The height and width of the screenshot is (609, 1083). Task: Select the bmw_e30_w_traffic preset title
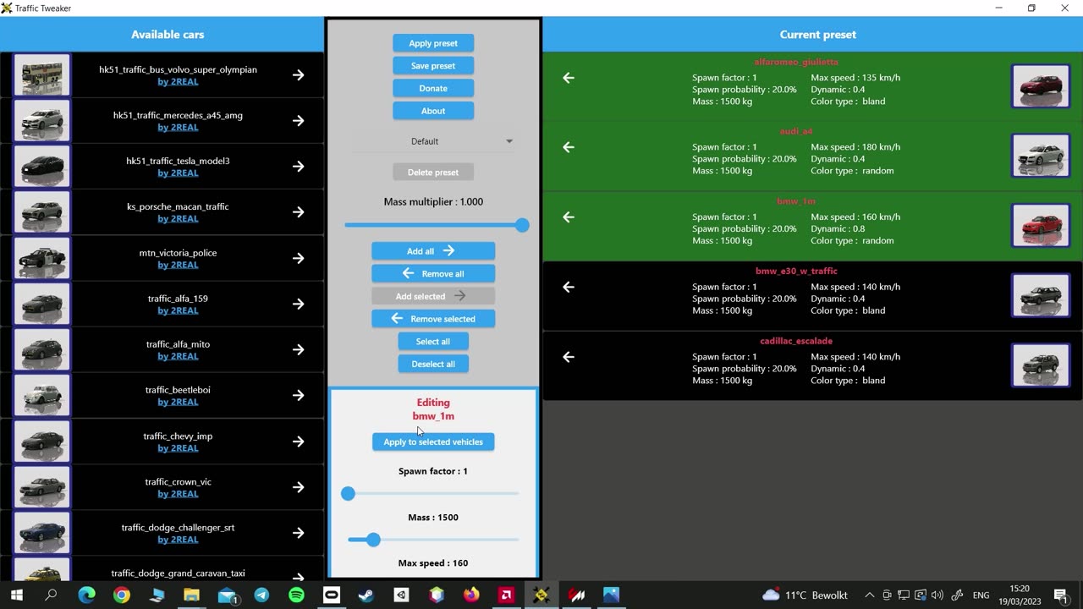point(796,271)
